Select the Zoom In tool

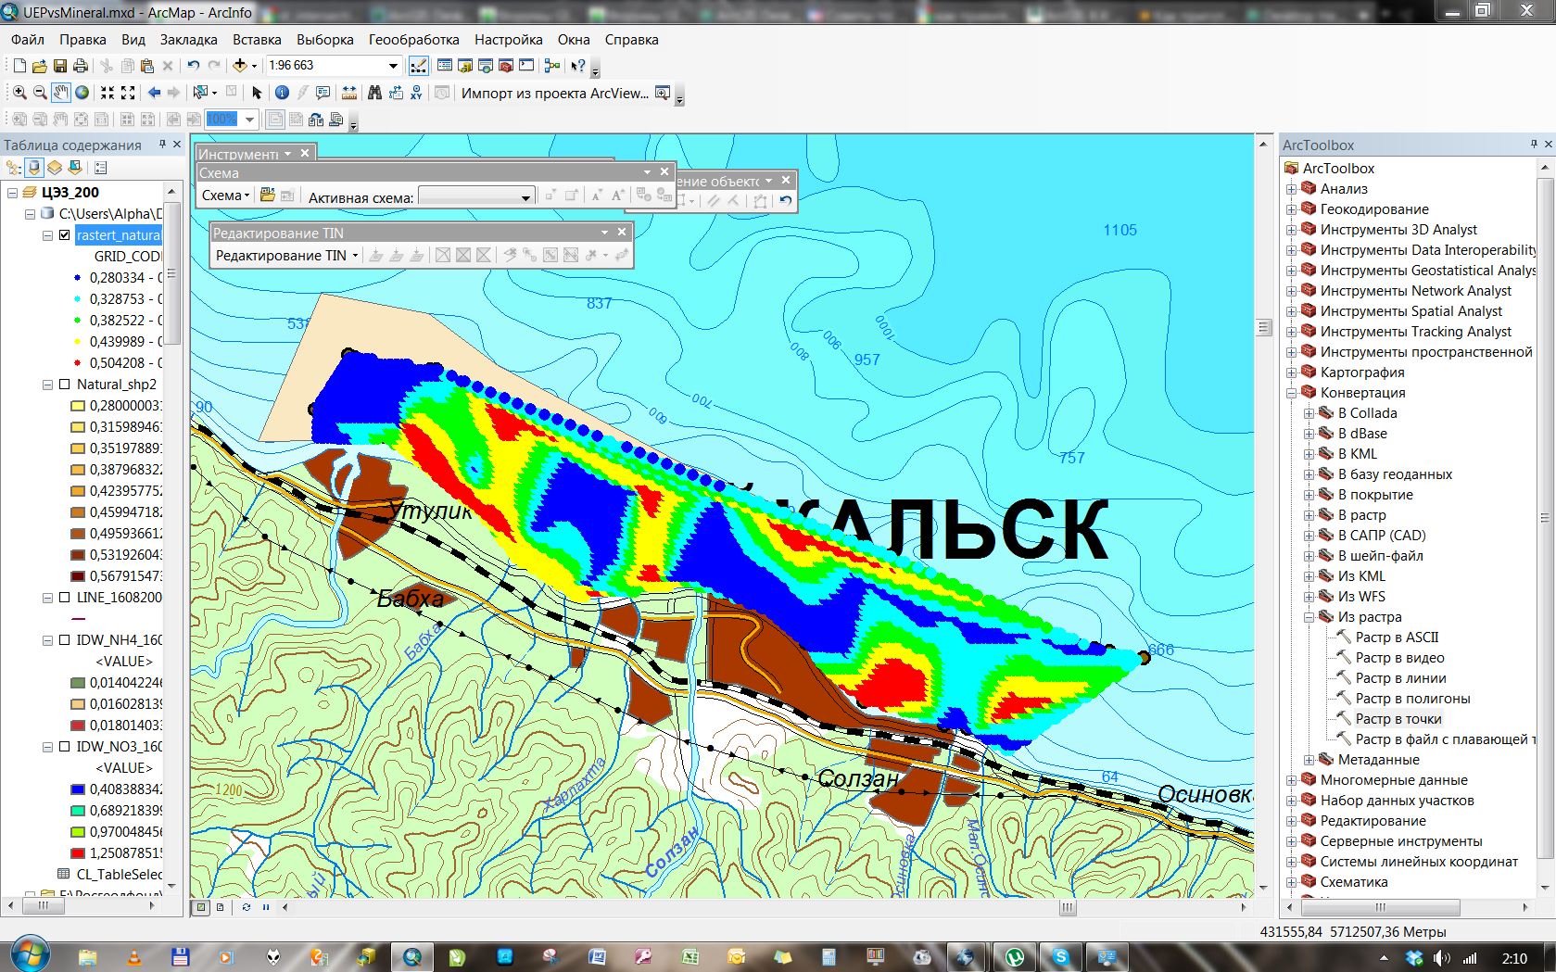coord(19,93)
